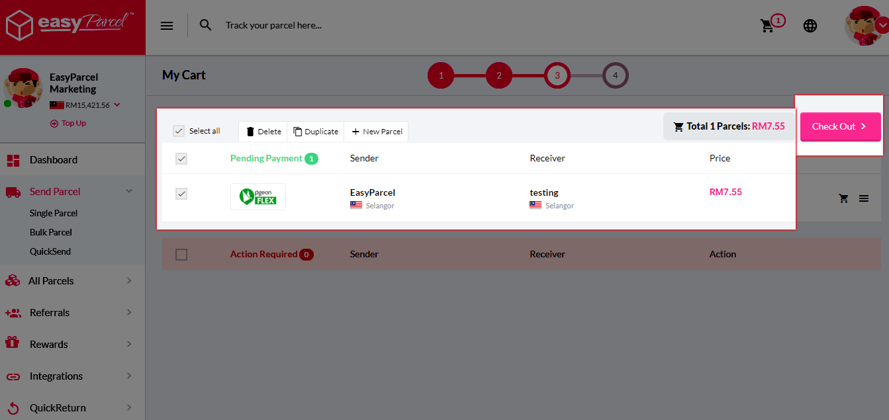
Task: Click the New Parcel button
Action: click(x=376, y=131)
